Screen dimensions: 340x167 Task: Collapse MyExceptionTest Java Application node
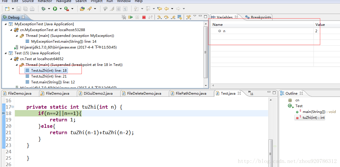coord(6,24)
